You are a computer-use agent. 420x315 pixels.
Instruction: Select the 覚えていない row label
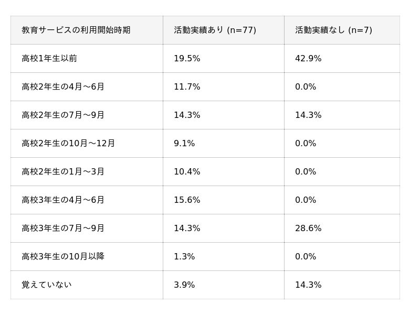(x=47, y=285)
